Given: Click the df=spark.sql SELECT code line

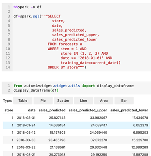Looking at the screenshot, I should click(37, 16).
